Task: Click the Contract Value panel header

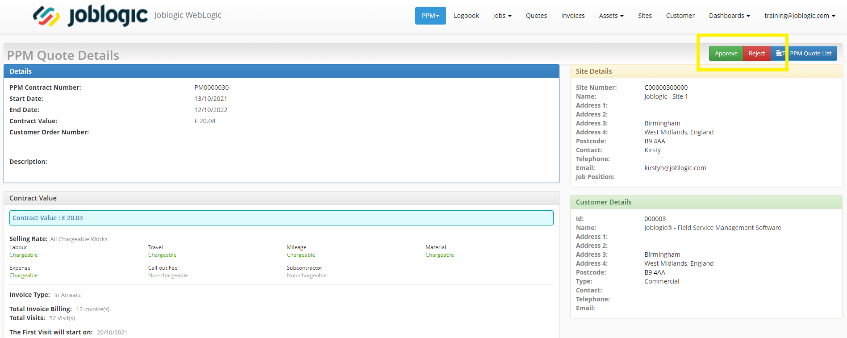Action: pyautogui.click(x=281, y=198)
